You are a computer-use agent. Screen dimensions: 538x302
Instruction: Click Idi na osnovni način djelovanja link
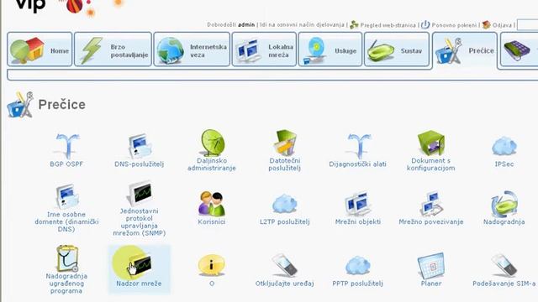click(302, 25)
